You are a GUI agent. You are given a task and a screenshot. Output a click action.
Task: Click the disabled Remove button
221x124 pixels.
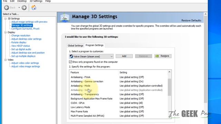tap(143, 56)
